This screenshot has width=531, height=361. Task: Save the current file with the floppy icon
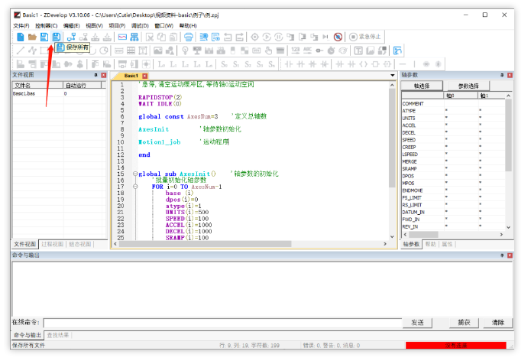tap(44, 37)
